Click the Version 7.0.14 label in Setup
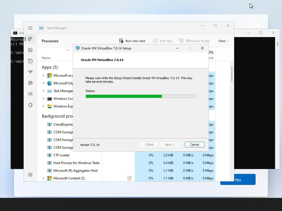 click(x=90, y=145)
